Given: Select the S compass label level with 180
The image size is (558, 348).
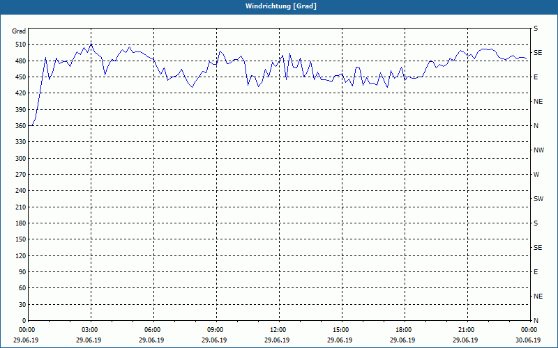Looking at the screenshot, I should (536, 223).
